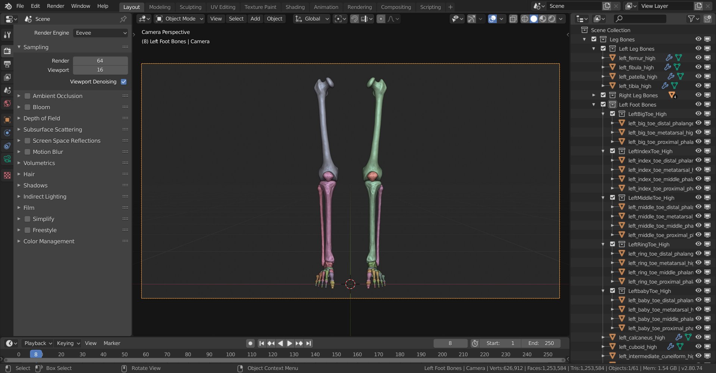716x373 pixels.
Task: Click the current frame number field
Action: pyautogui.click(x=450, y=343)
